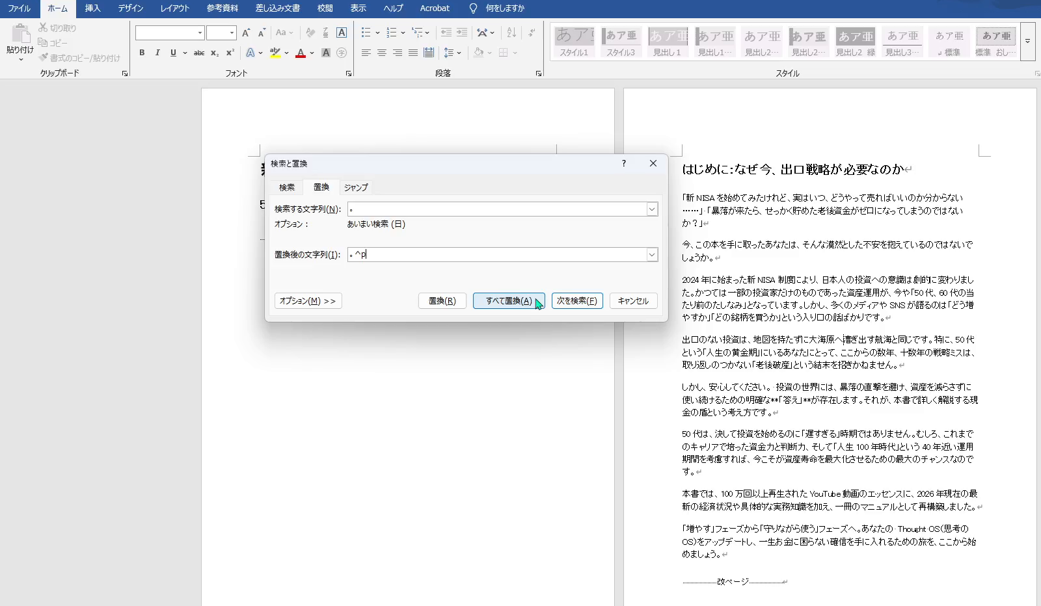Click the すべて置換(A) button
This screenshot has width=1041, height=606.
click(509, 301)
